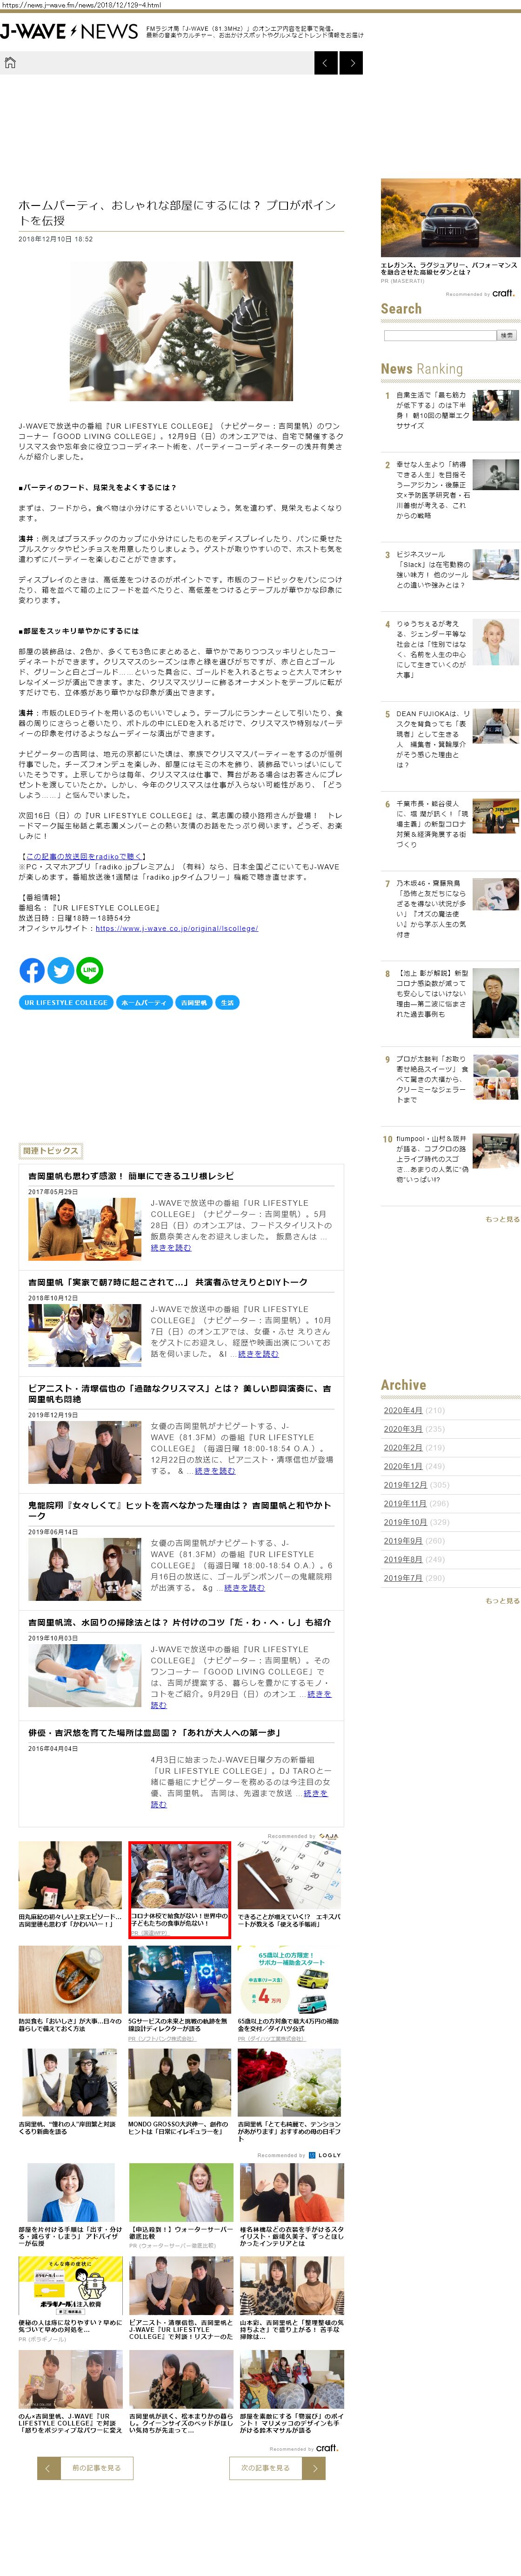This screenshot has width=521, height=2576.
Task: Share the article on LINE
Action: coord(90,970)
